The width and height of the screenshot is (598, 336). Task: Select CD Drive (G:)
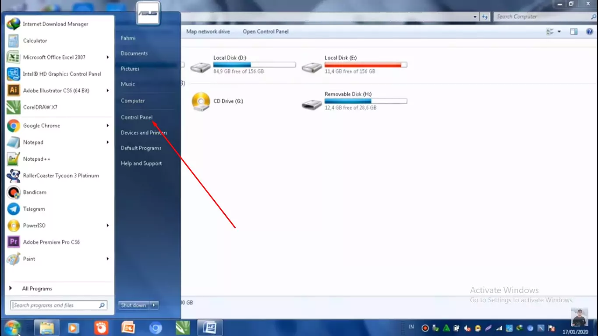click(x=218, y=101)
